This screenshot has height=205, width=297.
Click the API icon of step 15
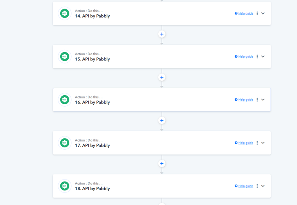point(65,57)
